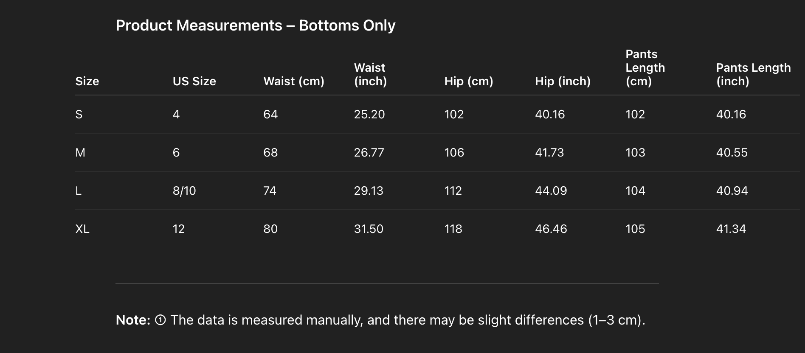
Task: Select the S size row label
Action: coord(79,114)
